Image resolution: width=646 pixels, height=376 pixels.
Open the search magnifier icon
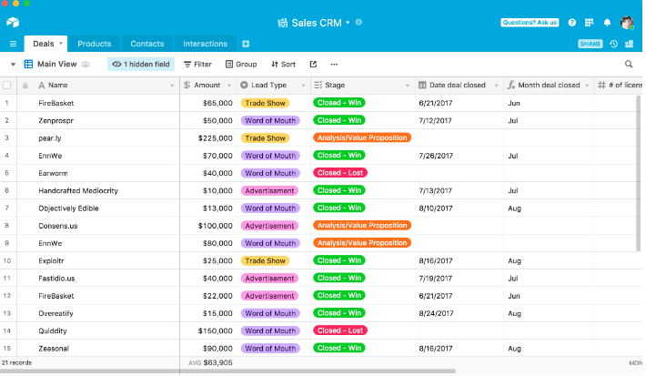629,65
